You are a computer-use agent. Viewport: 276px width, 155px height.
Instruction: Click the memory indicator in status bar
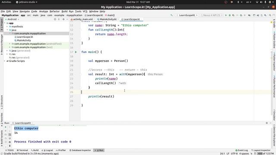click(x=266, y=154)
